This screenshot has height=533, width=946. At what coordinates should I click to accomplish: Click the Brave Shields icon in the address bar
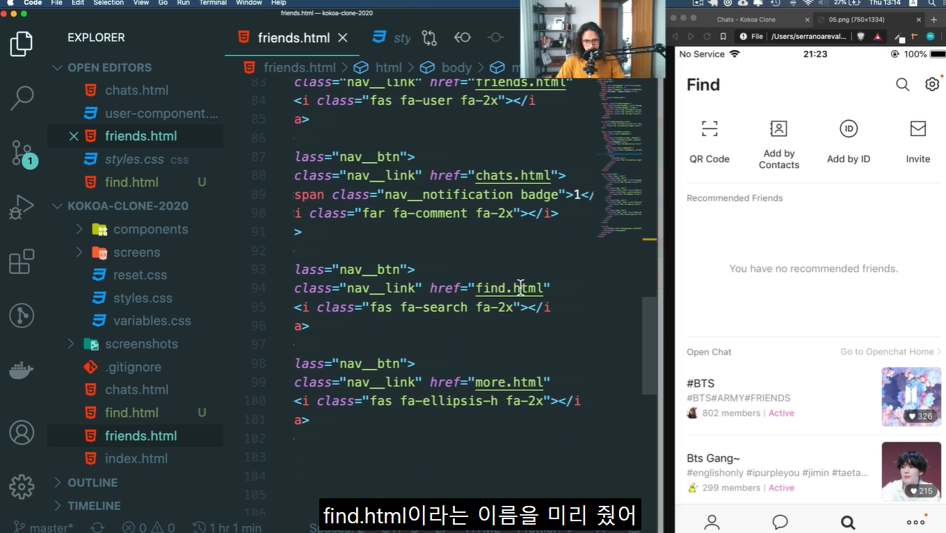(x=861, y=36)
